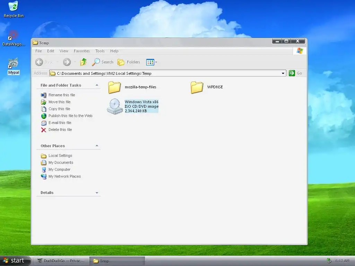Open the Edit menu

tap(51, 51)
